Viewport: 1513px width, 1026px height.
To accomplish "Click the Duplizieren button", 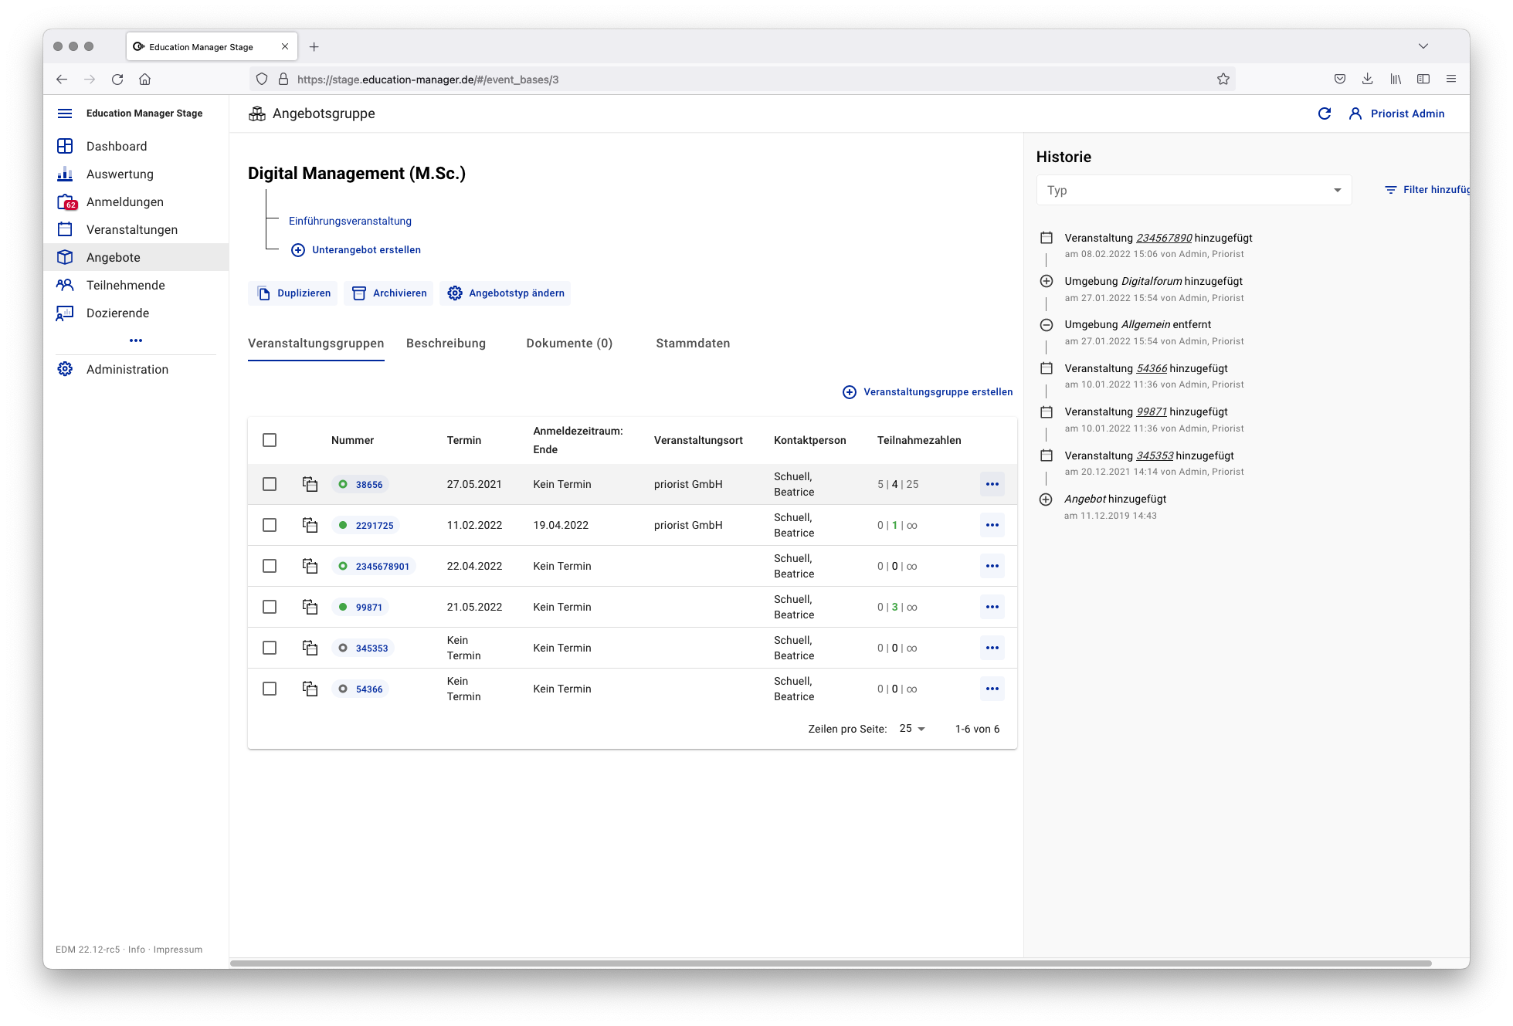I will pos(293,293).
